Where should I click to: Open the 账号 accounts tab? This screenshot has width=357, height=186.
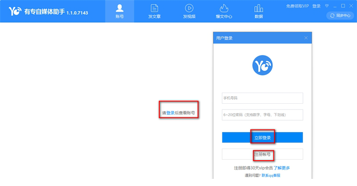120,12
